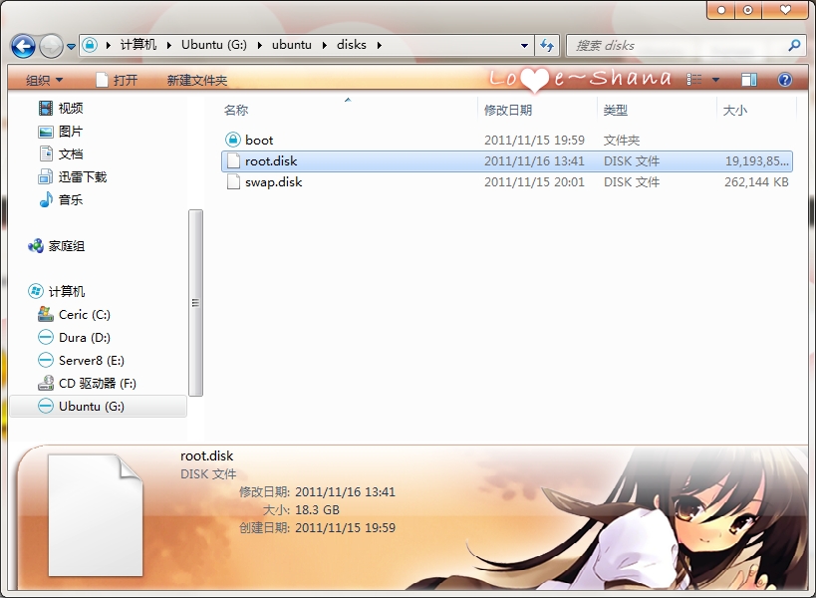Click the address bar location icon
Viewport: 816px width, 598px height.
pos(90,45)
